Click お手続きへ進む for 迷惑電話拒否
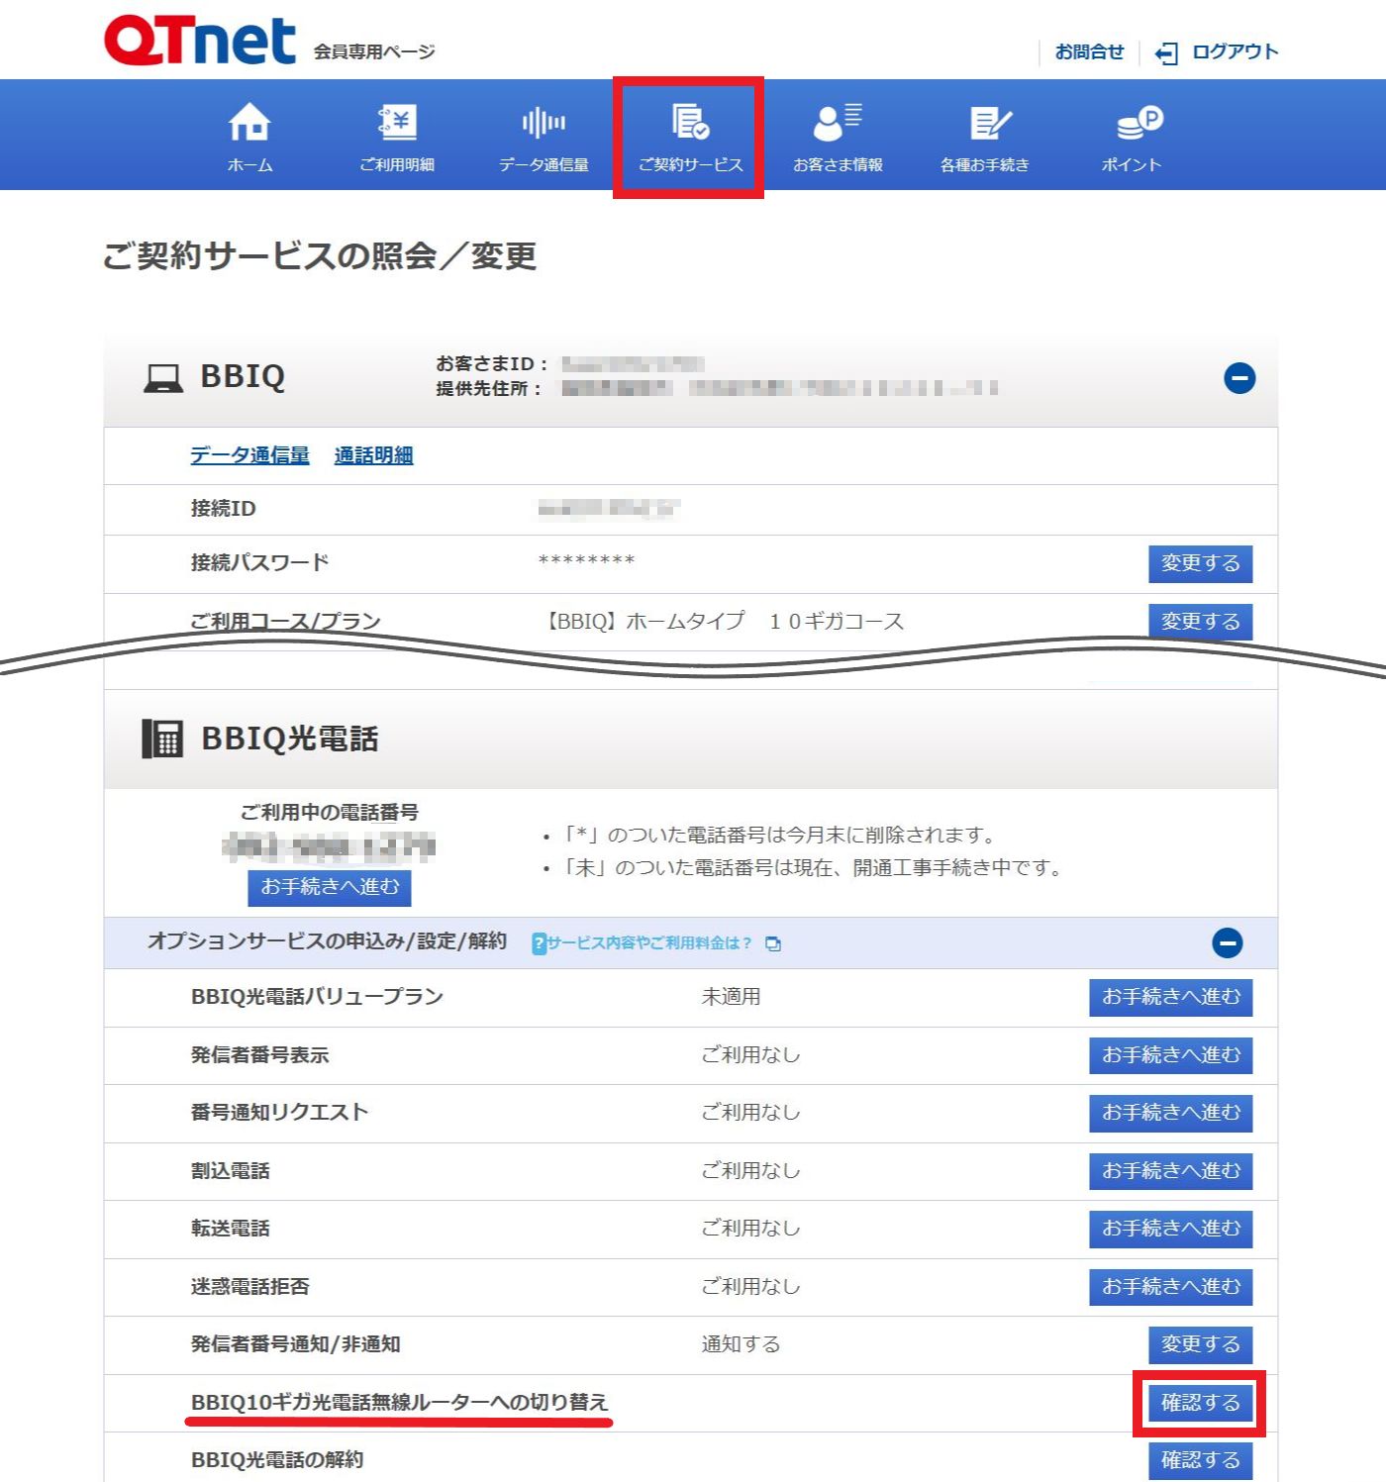Screen dimensions: 1386x1482 pyautogui.click(x=1171, y=1287)
